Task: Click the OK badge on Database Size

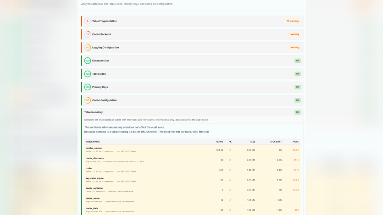Action: pyautogui.click(x=298, y=61)
